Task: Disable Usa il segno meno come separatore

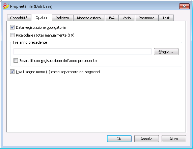Action: 12,72
